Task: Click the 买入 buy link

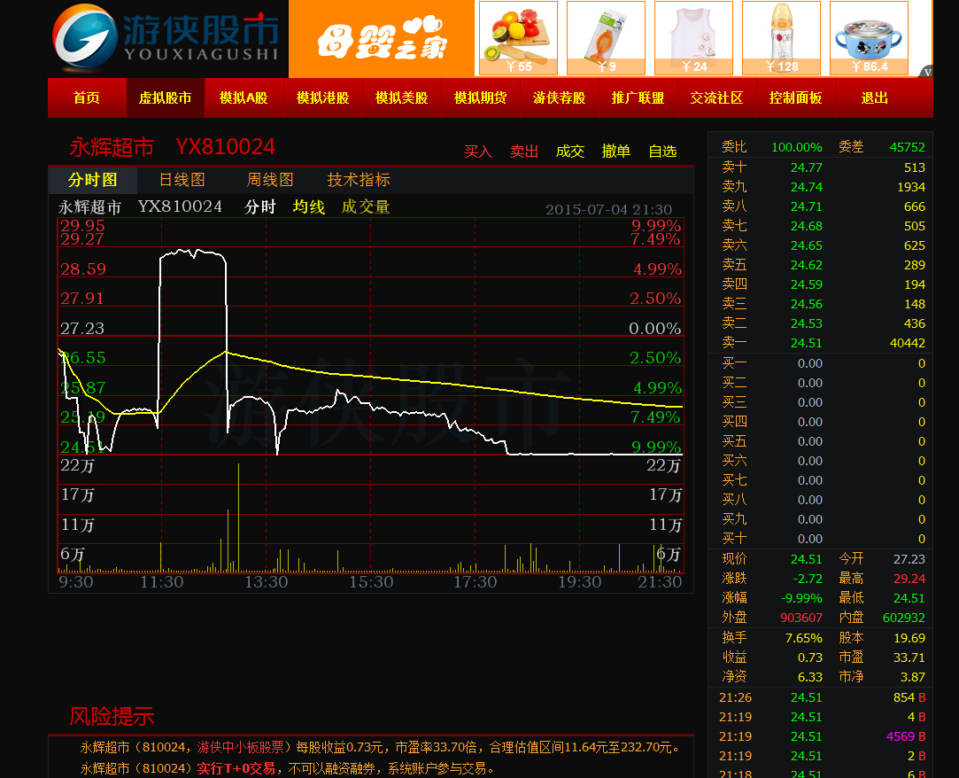Action: (x=477, y=152)
